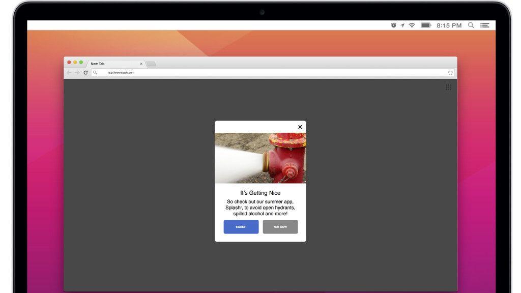This screenshot has width=521, height=293.
Task: Open the apps grid icon
Action: (x=448, y=87)
